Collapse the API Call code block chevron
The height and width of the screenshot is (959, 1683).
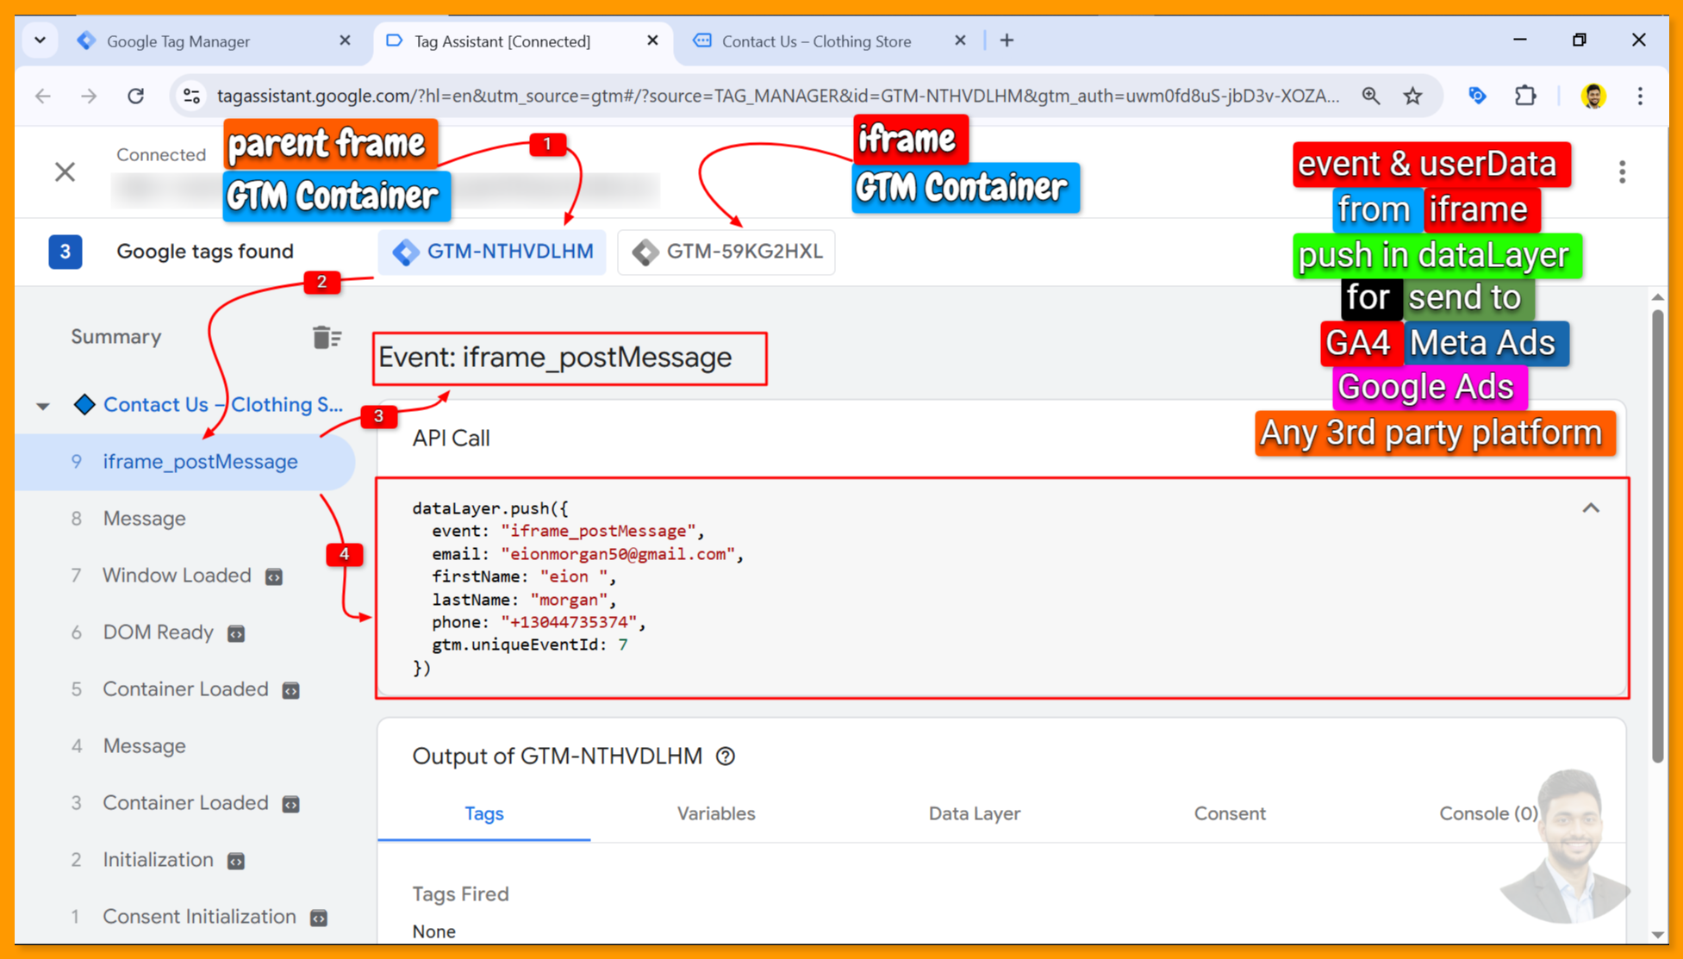click(x=1591, y=508)
